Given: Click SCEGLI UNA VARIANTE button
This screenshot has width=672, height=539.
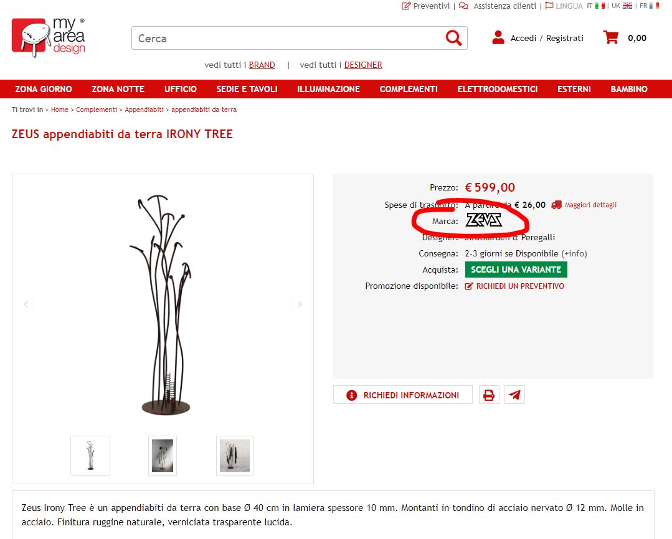Looking at the screenshot, I should pos(516,269).
